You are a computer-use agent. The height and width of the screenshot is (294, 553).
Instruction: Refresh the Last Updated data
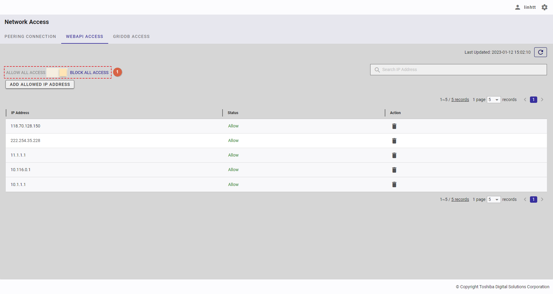click(540, 52)
